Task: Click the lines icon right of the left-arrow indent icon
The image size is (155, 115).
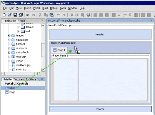Action: click(x=77, y=15)
